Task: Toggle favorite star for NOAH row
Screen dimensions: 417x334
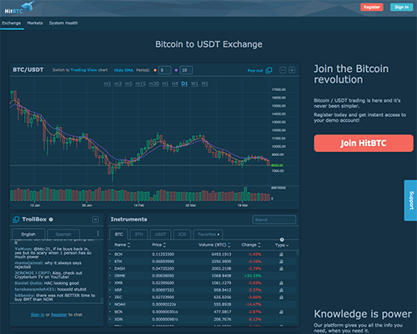Action: coord(110,305)
